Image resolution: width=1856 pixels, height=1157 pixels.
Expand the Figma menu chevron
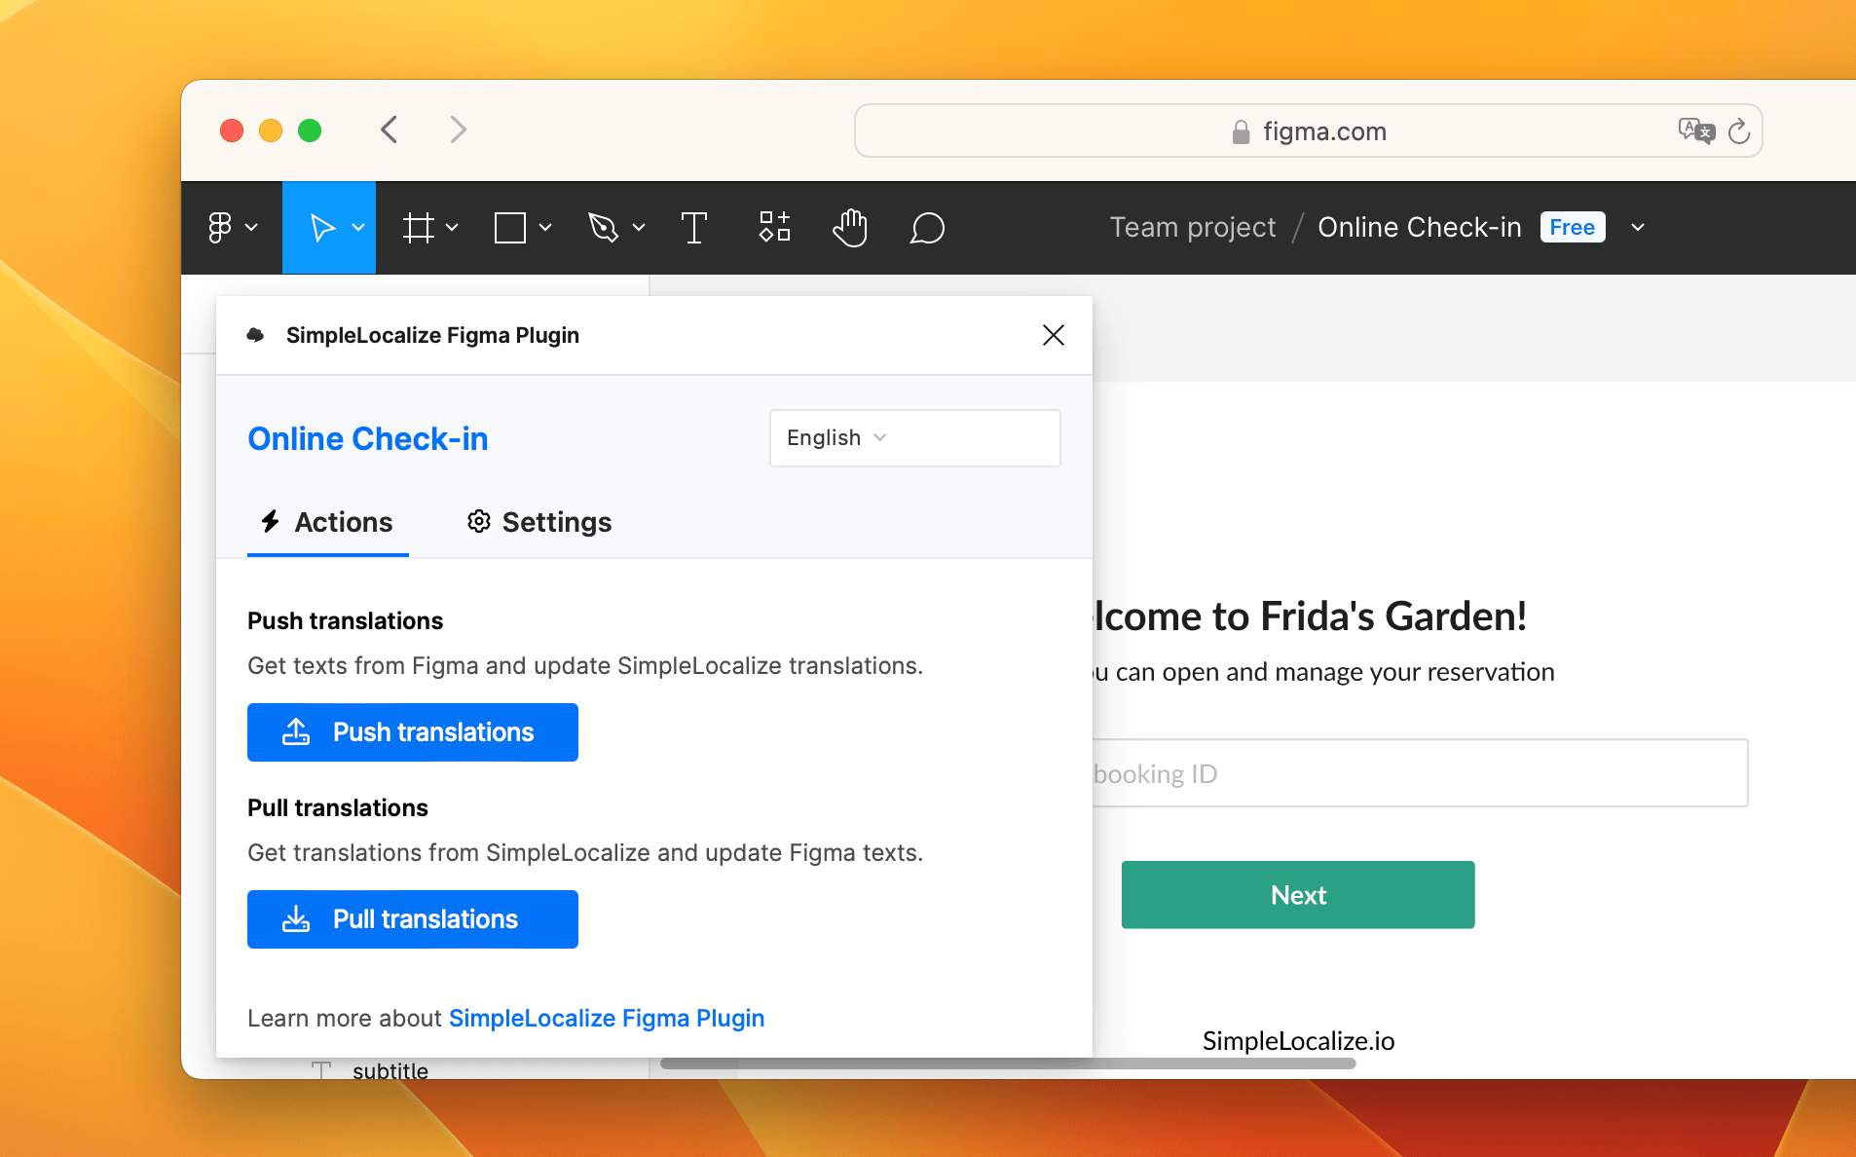click(251, 228)
